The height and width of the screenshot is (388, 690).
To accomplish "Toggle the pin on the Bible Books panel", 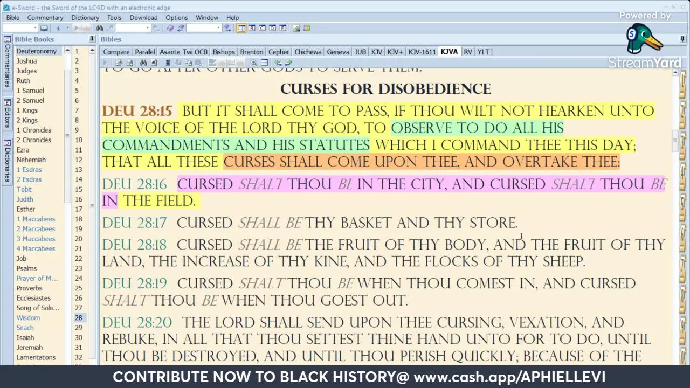I will 92,39.
